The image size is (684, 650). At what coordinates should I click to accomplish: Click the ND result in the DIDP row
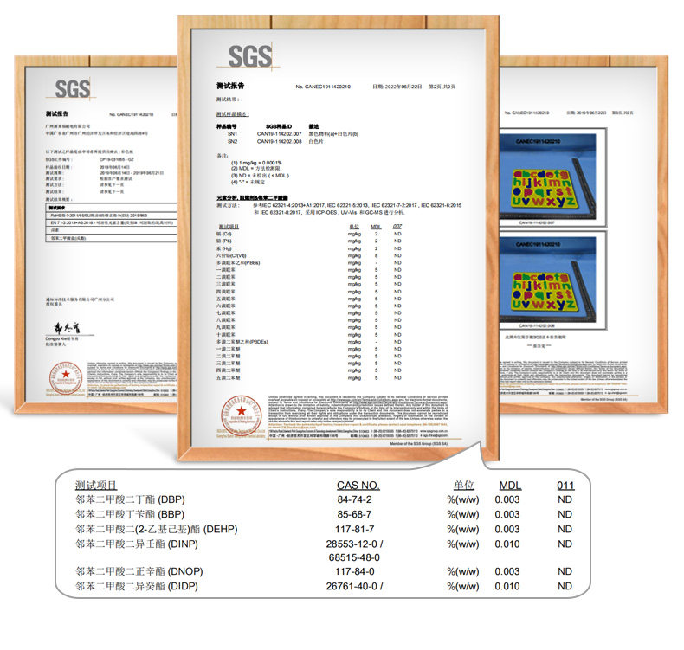[x=565, y=586]
